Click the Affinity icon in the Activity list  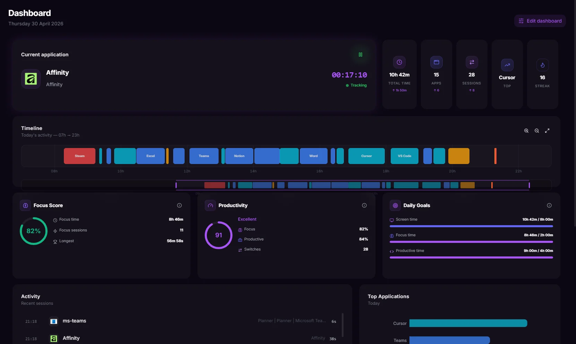(54, 338)
